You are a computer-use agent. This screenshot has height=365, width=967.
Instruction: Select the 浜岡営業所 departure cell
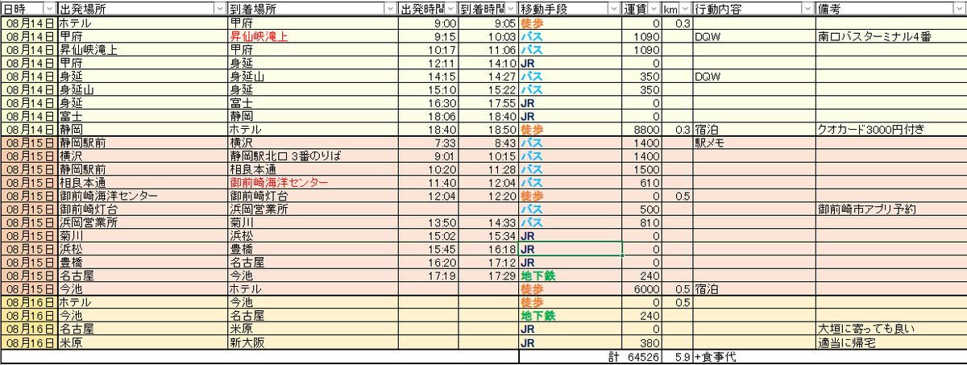(143, 222)
